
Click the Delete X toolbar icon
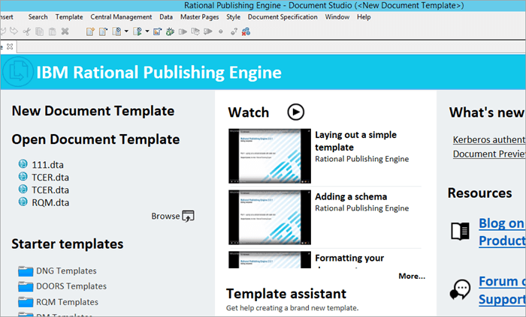click(65, 31)
